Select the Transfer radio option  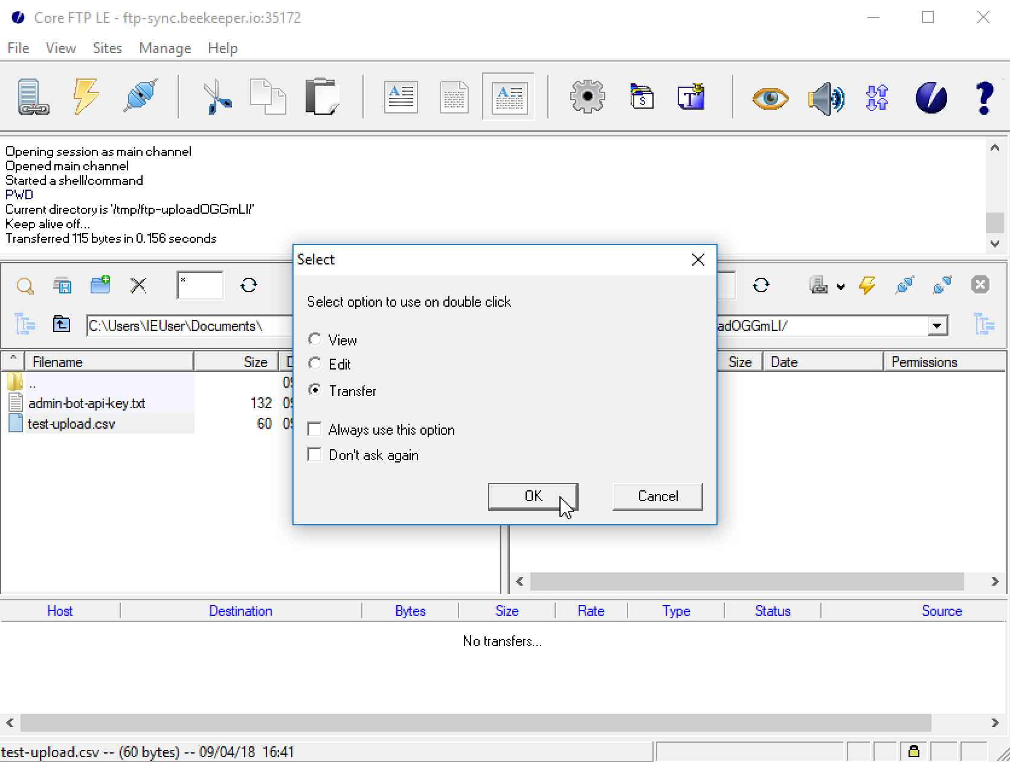(315, 391)
